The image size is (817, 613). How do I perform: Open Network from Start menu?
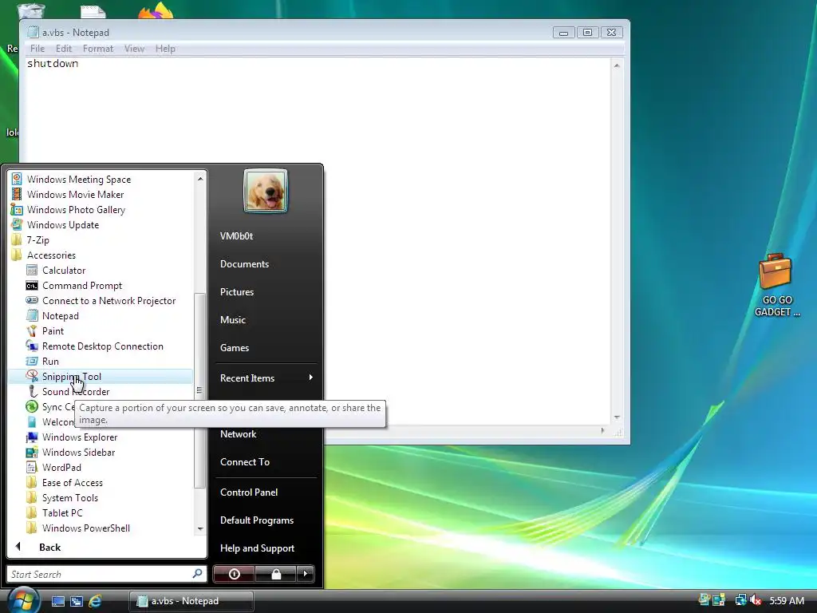pyautogui.click(x=238, y=434)
